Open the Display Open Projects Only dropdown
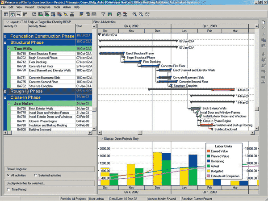This screenshot has height=201, width=268. [x=102, y=138]
